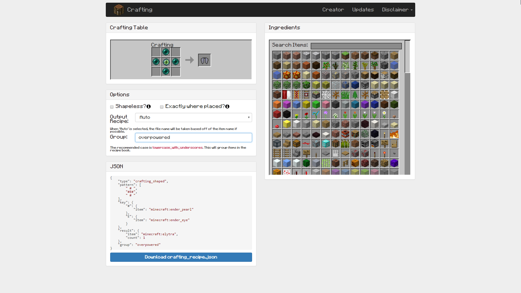
Task: Toggle Exactly where placed checkbox
Action: (x=162, y=107)
